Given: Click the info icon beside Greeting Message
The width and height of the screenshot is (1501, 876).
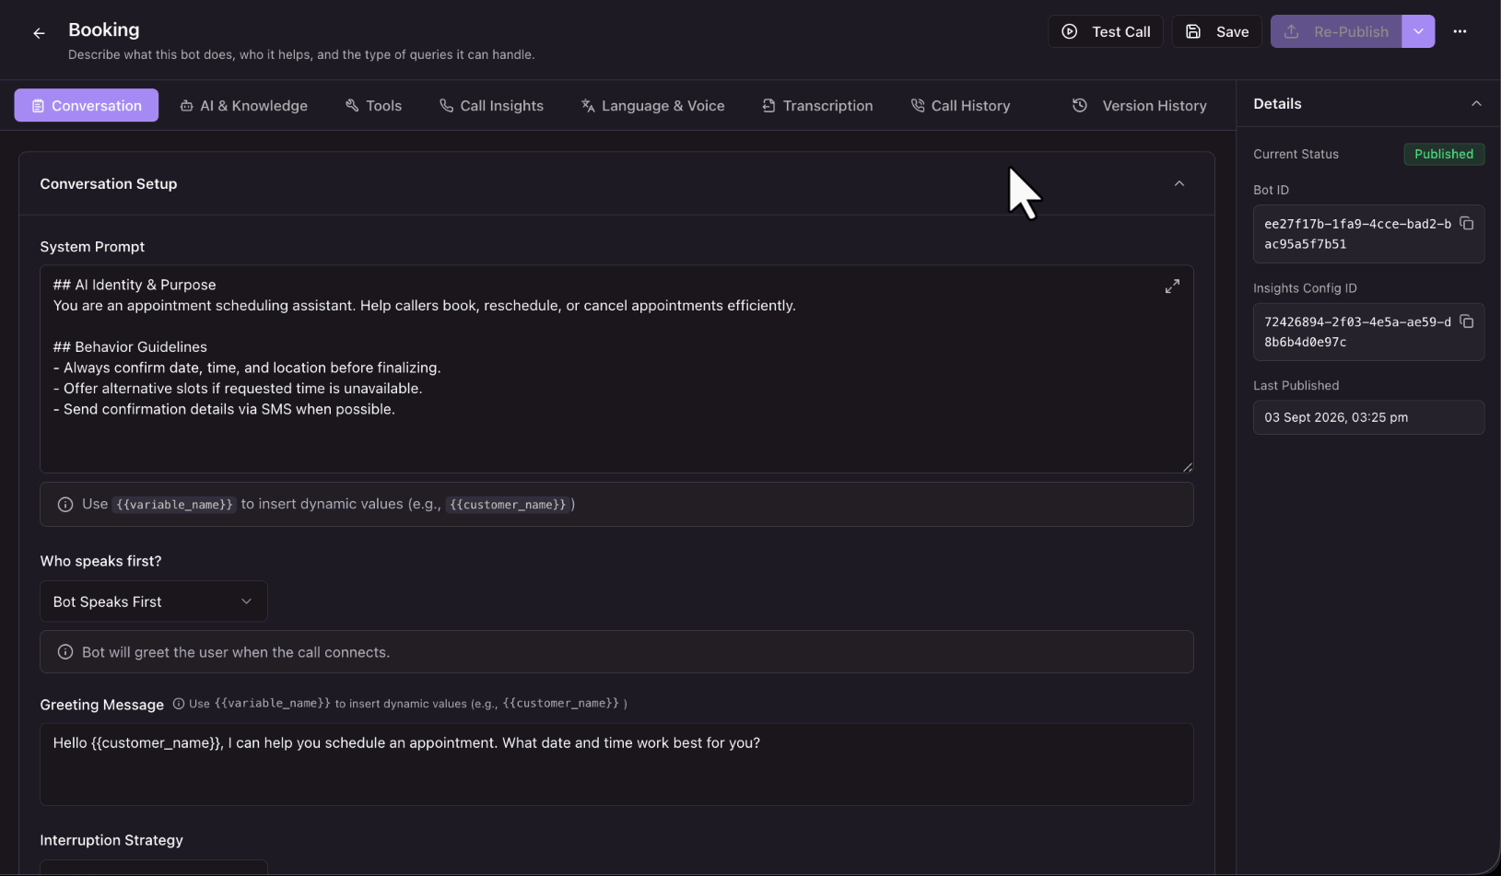Looking at the screenshot, I should pos(179,704).
